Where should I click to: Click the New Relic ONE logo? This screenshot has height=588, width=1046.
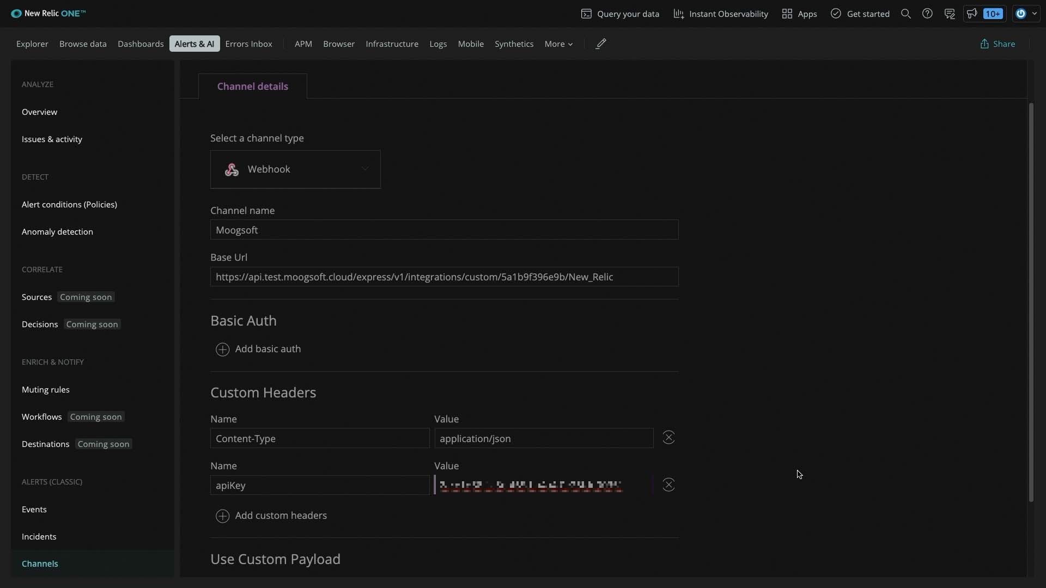[x=48, y=14]
